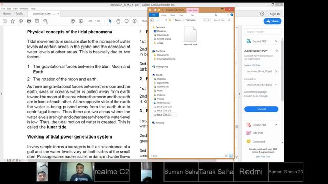Select Recent places in Explorer sidebar
328x184 pixels.
[164, 39]
